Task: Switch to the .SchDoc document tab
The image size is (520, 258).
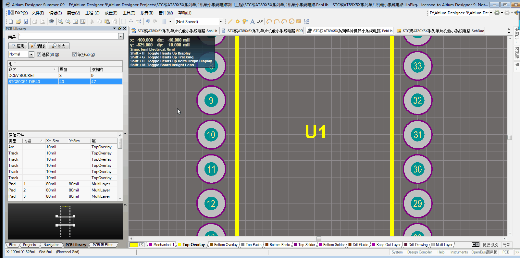Action: click(440, 31)
